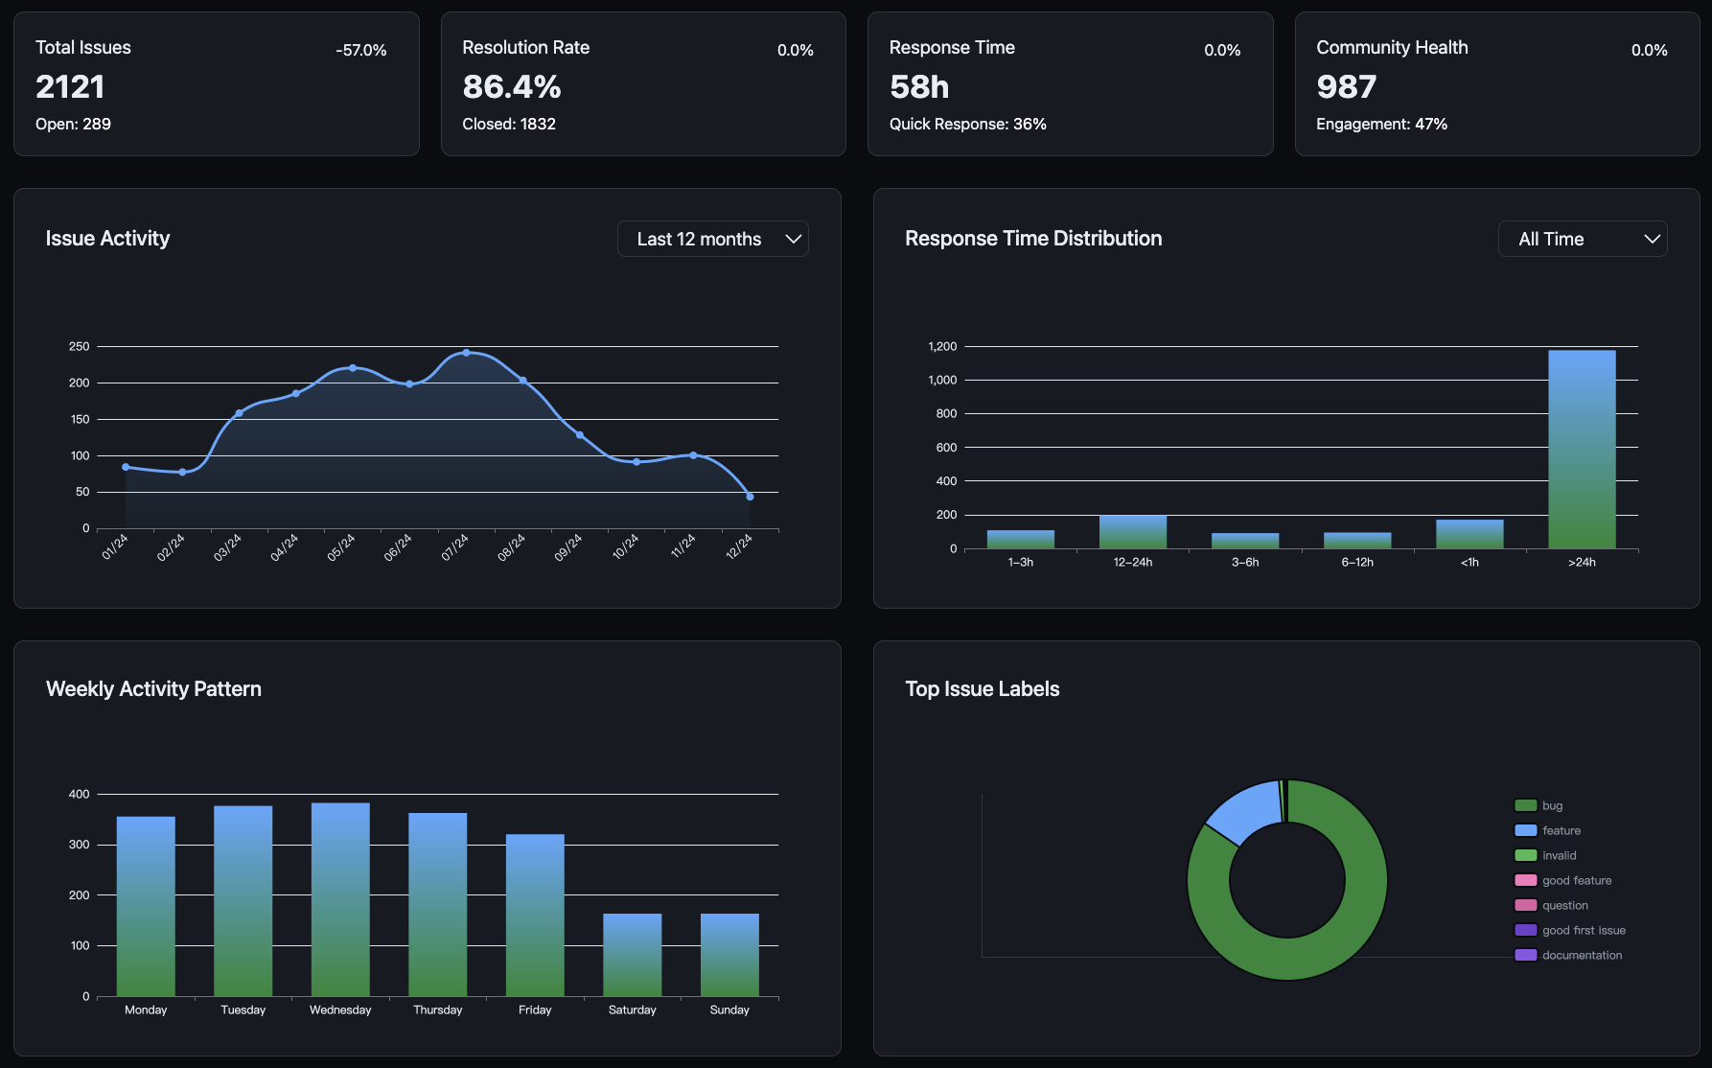Screen dimensions: 1712x1068
Task: Click the Open: 289 text
Action: (x=73, y=124)
